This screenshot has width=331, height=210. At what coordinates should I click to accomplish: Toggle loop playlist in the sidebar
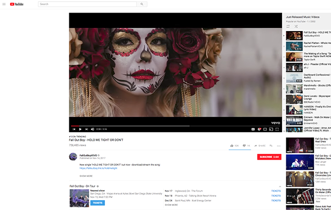point(288,26)
